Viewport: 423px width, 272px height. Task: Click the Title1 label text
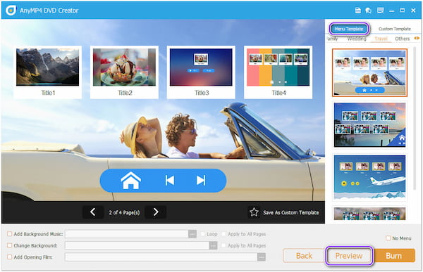48,93
